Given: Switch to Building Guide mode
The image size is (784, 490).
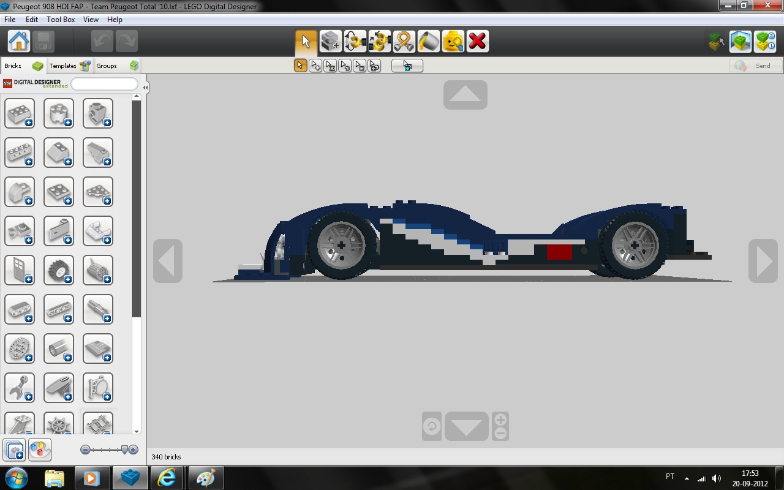Looking at the screenshot, I should (x=765, y=42).
